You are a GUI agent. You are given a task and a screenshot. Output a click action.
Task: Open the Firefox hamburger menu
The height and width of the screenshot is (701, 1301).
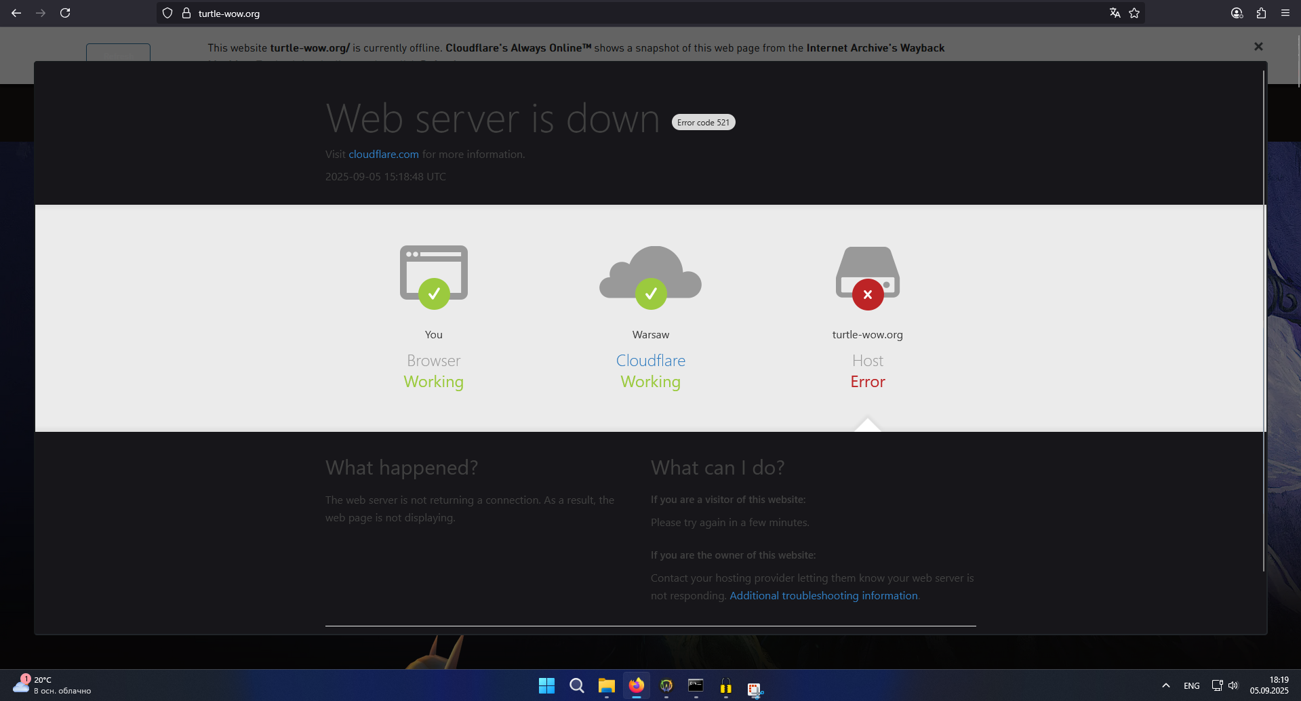[1285, 13]
